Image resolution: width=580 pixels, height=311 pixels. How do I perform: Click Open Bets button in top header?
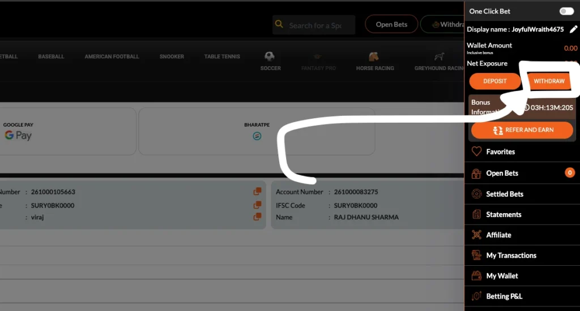391,24
